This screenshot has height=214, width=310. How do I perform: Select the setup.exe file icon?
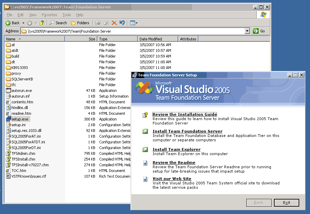(8, 119)
